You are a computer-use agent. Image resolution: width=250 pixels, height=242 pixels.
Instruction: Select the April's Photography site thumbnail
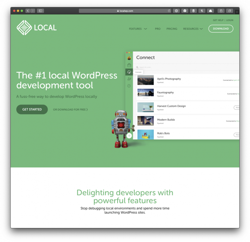(145, 80)
